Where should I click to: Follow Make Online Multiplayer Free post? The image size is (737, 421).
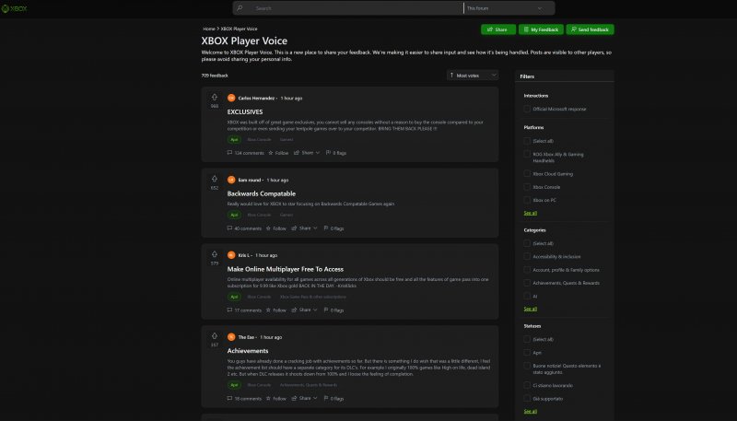275,310
